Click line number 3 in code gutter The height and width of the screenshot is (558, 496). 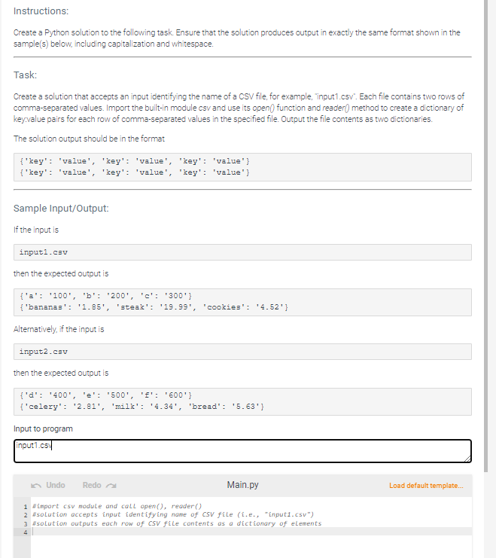click(26, 524)
